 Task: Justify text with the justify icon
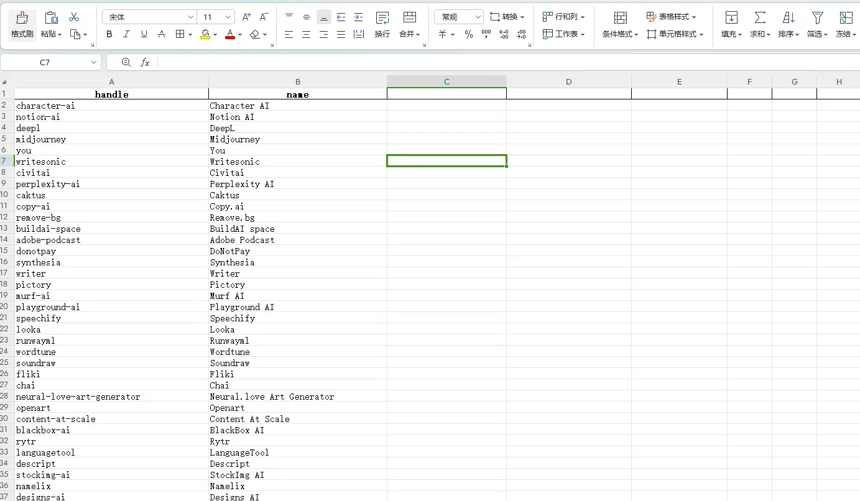[x=341, y=34]
